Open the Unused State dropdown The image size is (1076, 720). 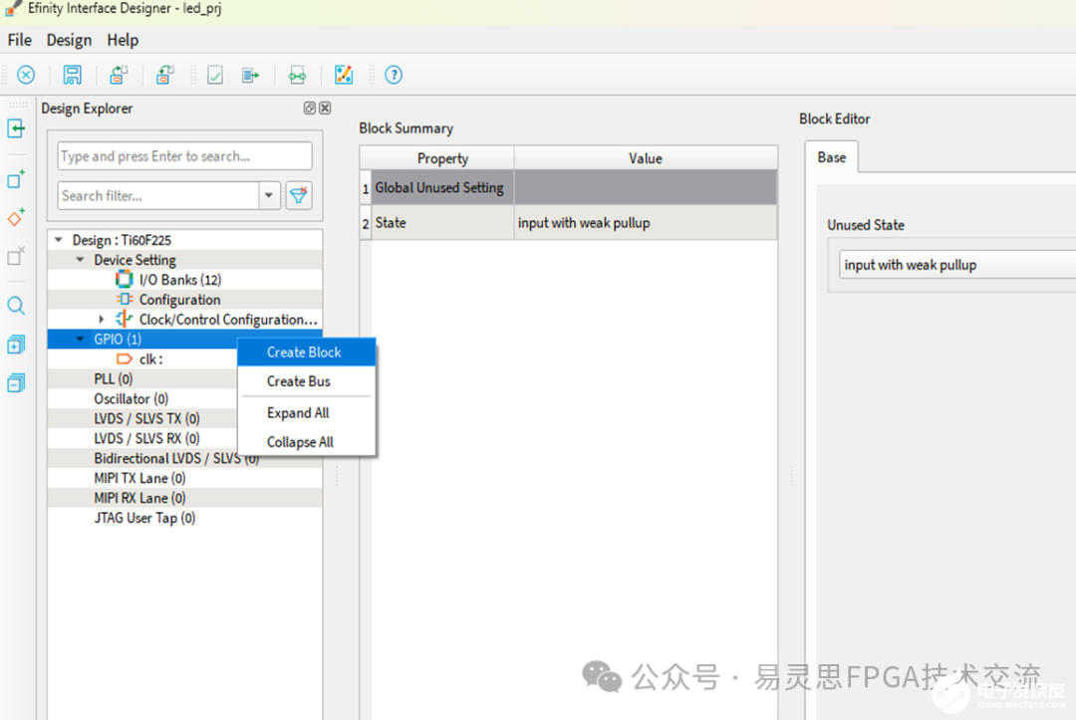tap(957, 265)
